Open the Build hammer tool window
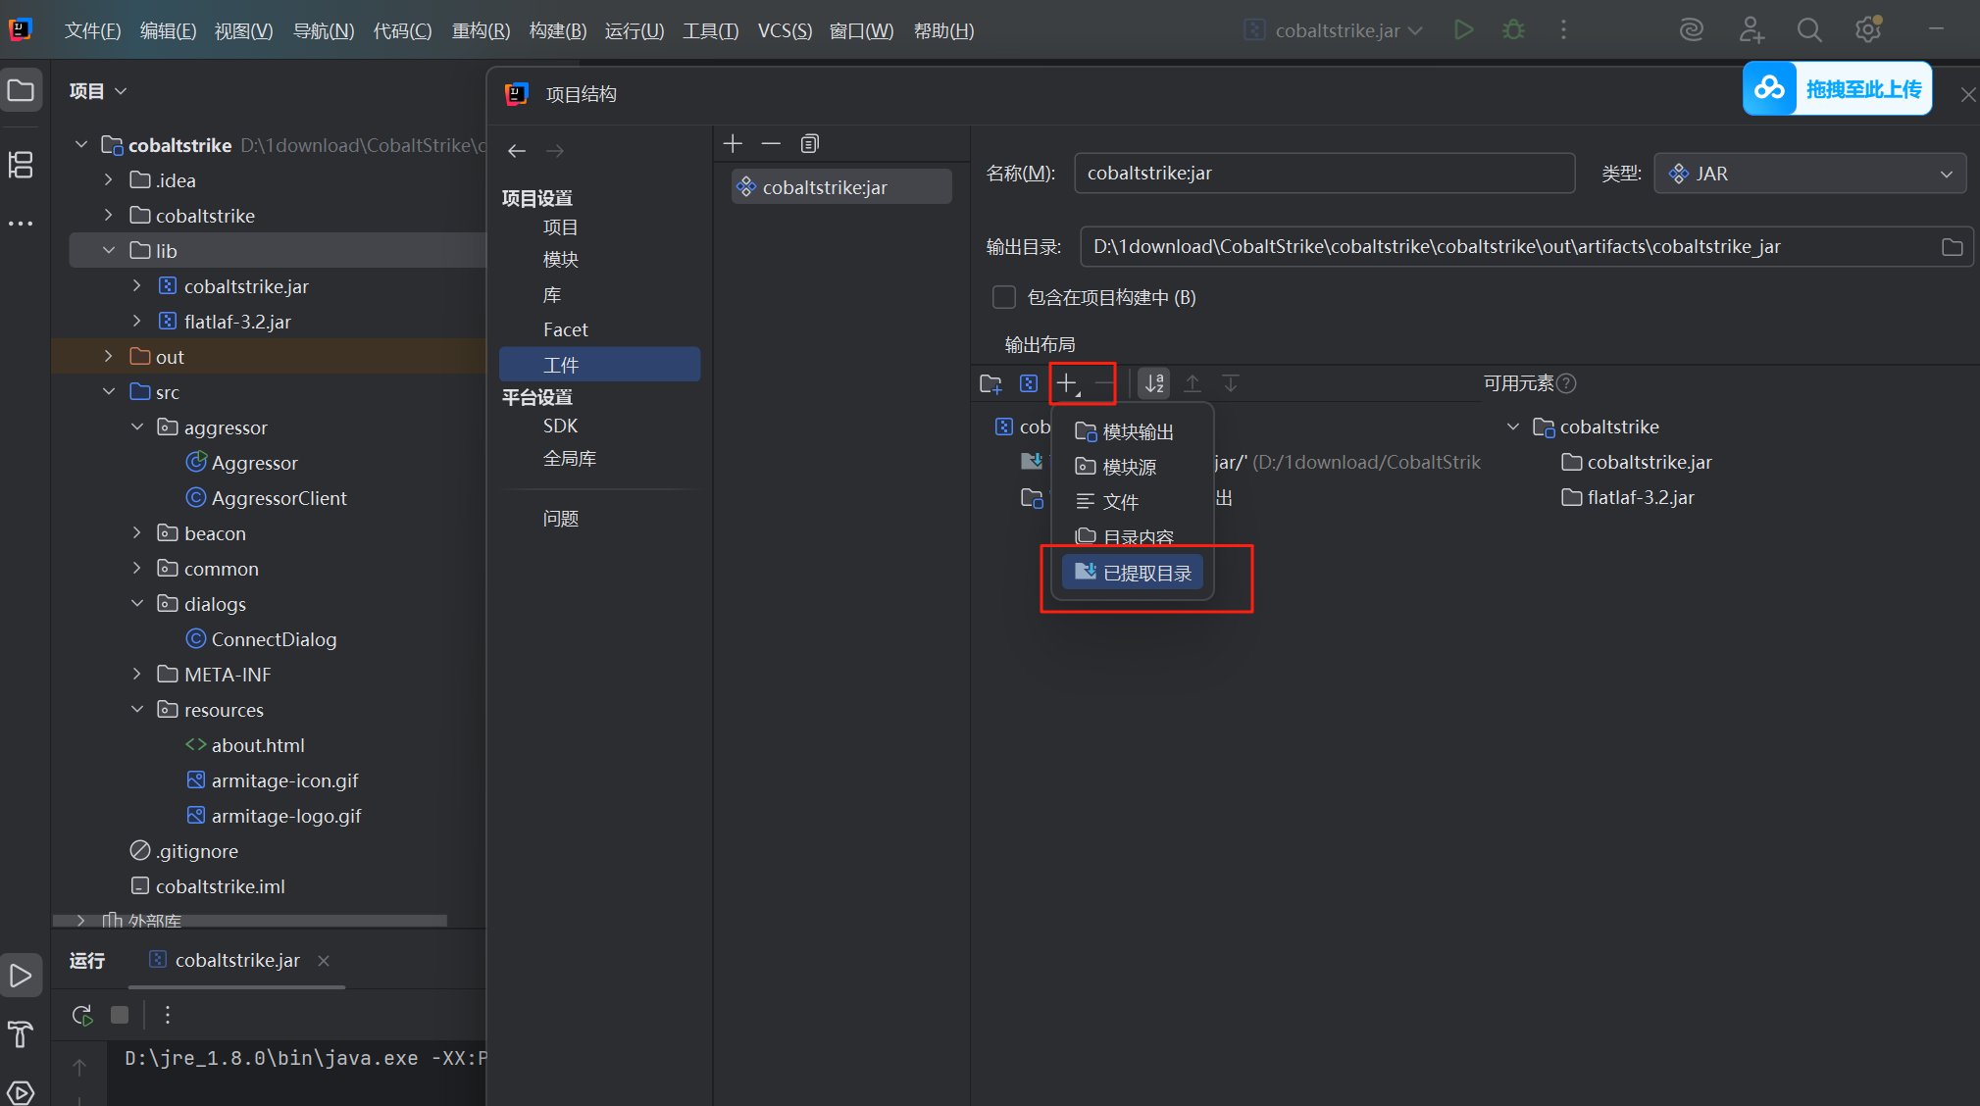Image resolution: width=1980 pixels, height=1106 pixels. click(21, 1034)
